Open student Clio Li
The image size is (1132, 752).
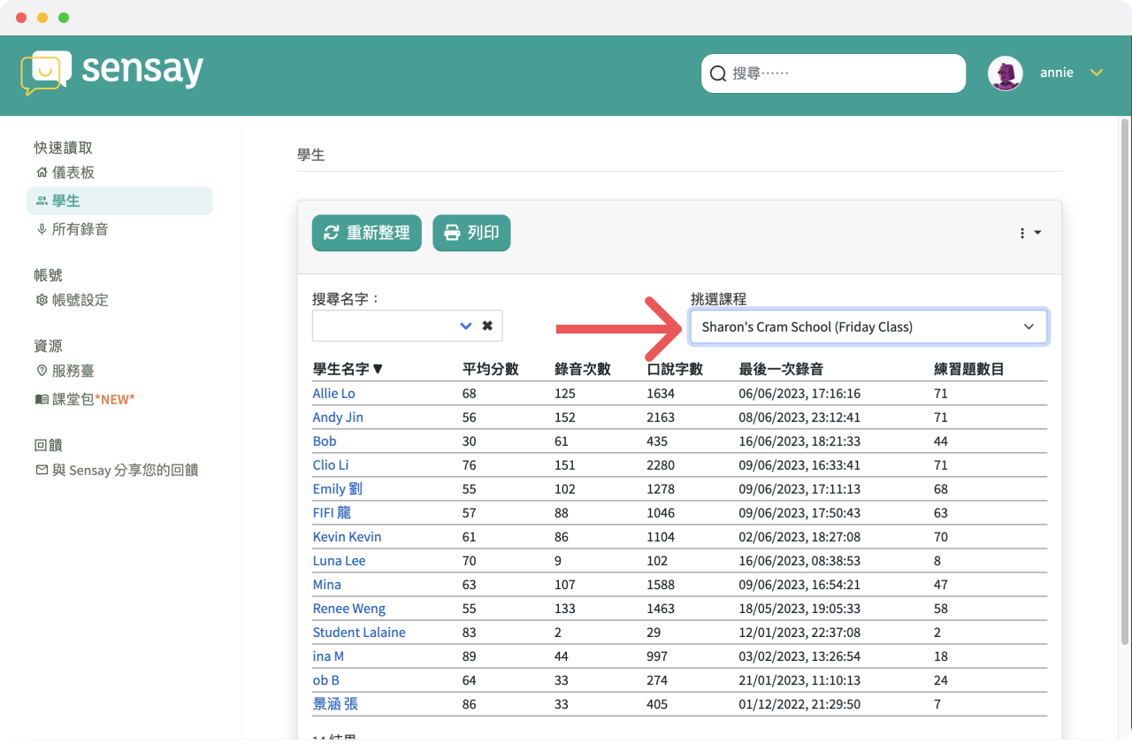coord(331,464)
